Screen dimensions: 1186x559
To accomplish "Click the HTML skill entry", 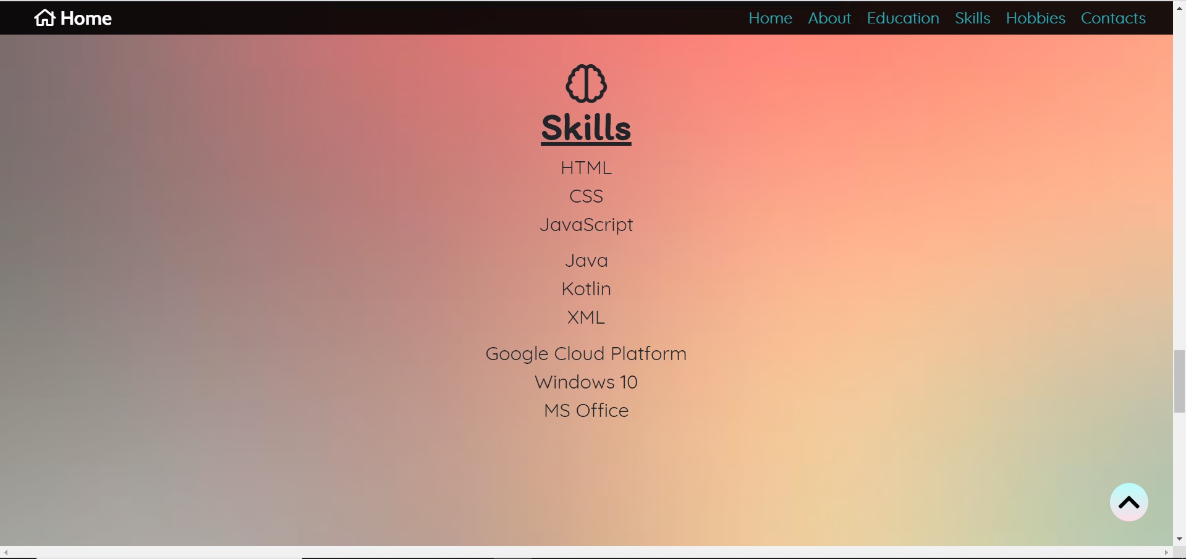I will [x=586, y=168].
